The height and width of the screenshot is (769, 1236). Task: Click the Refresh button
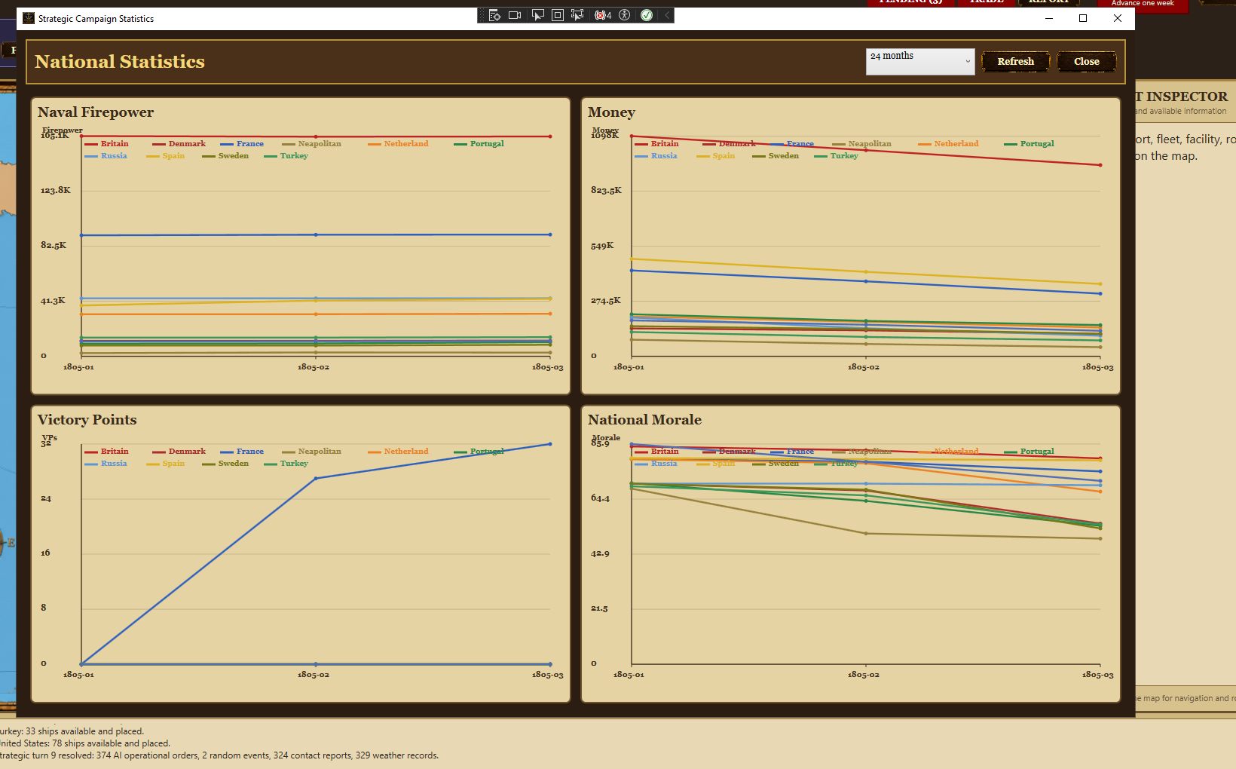coord(1015,62)
